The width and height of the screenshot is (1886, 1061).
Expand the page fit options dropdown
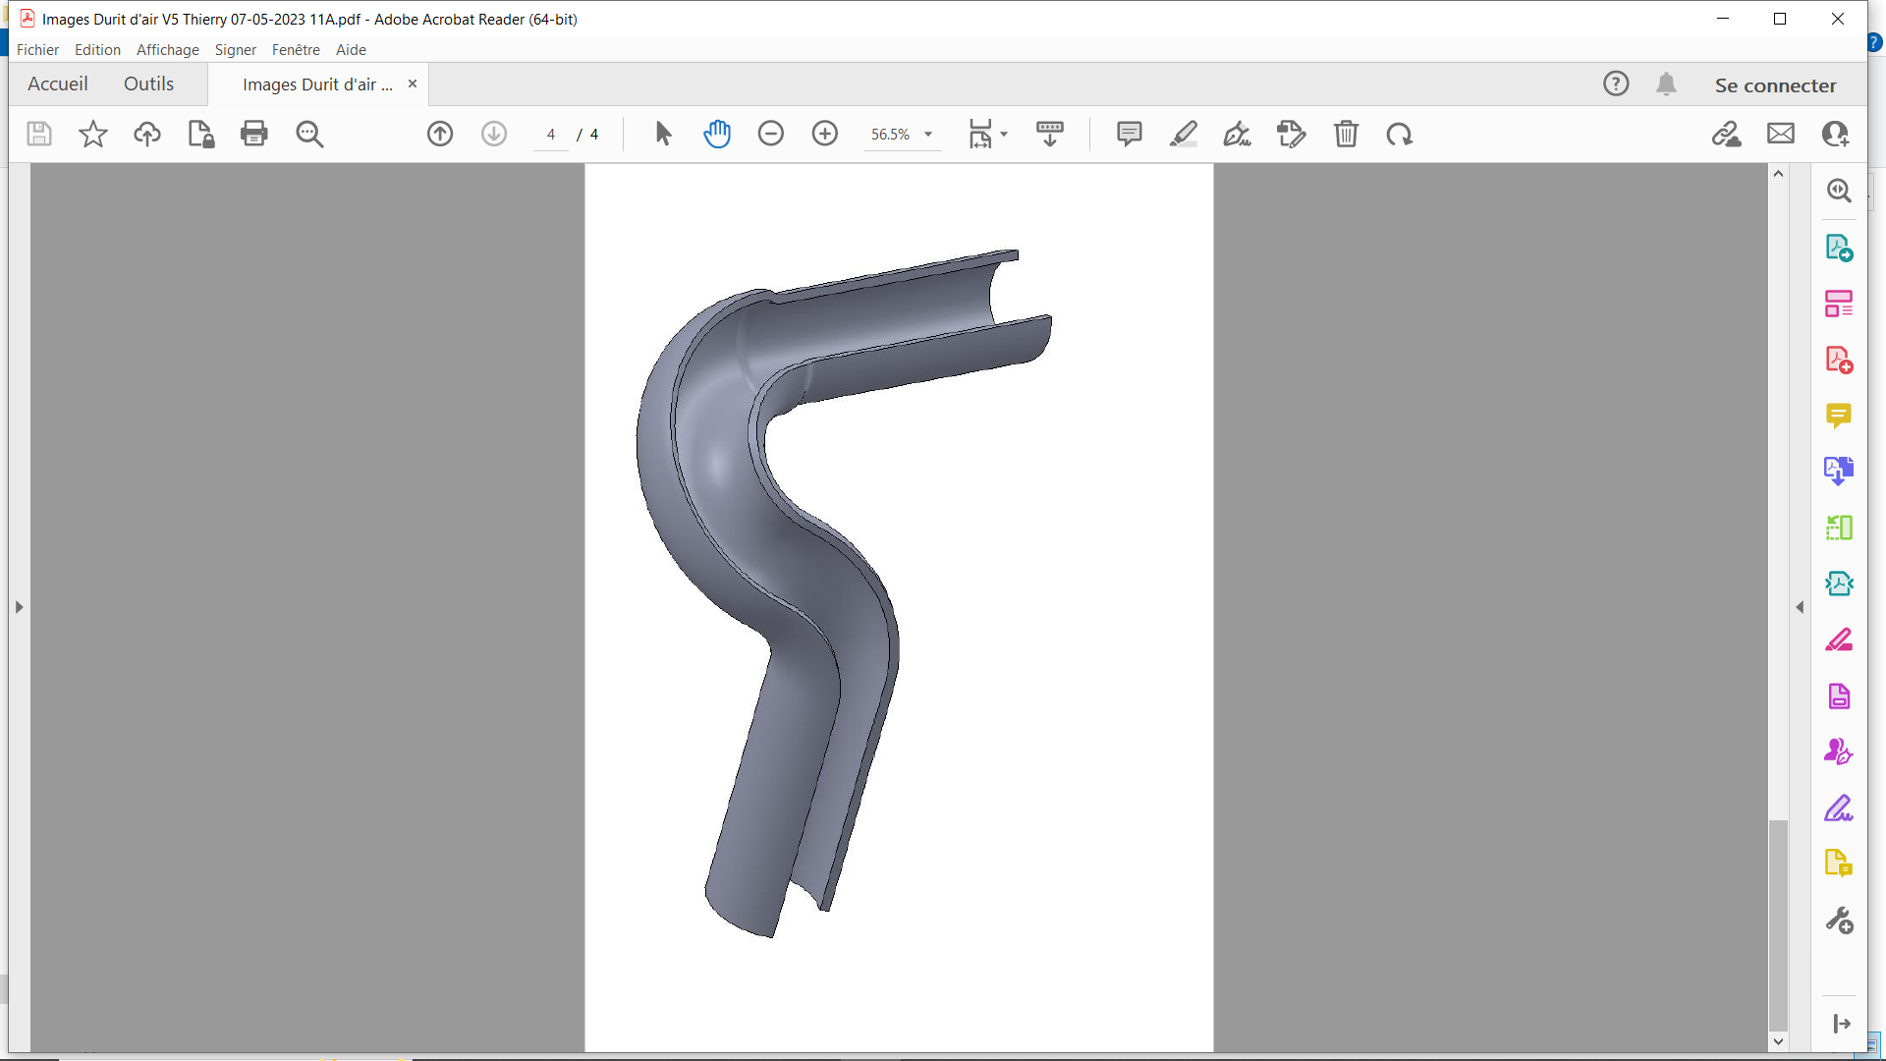[x=1003, y=135]
